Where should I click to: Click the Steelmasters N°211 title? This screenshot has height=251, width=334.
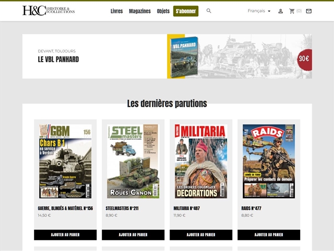point(122,208)
